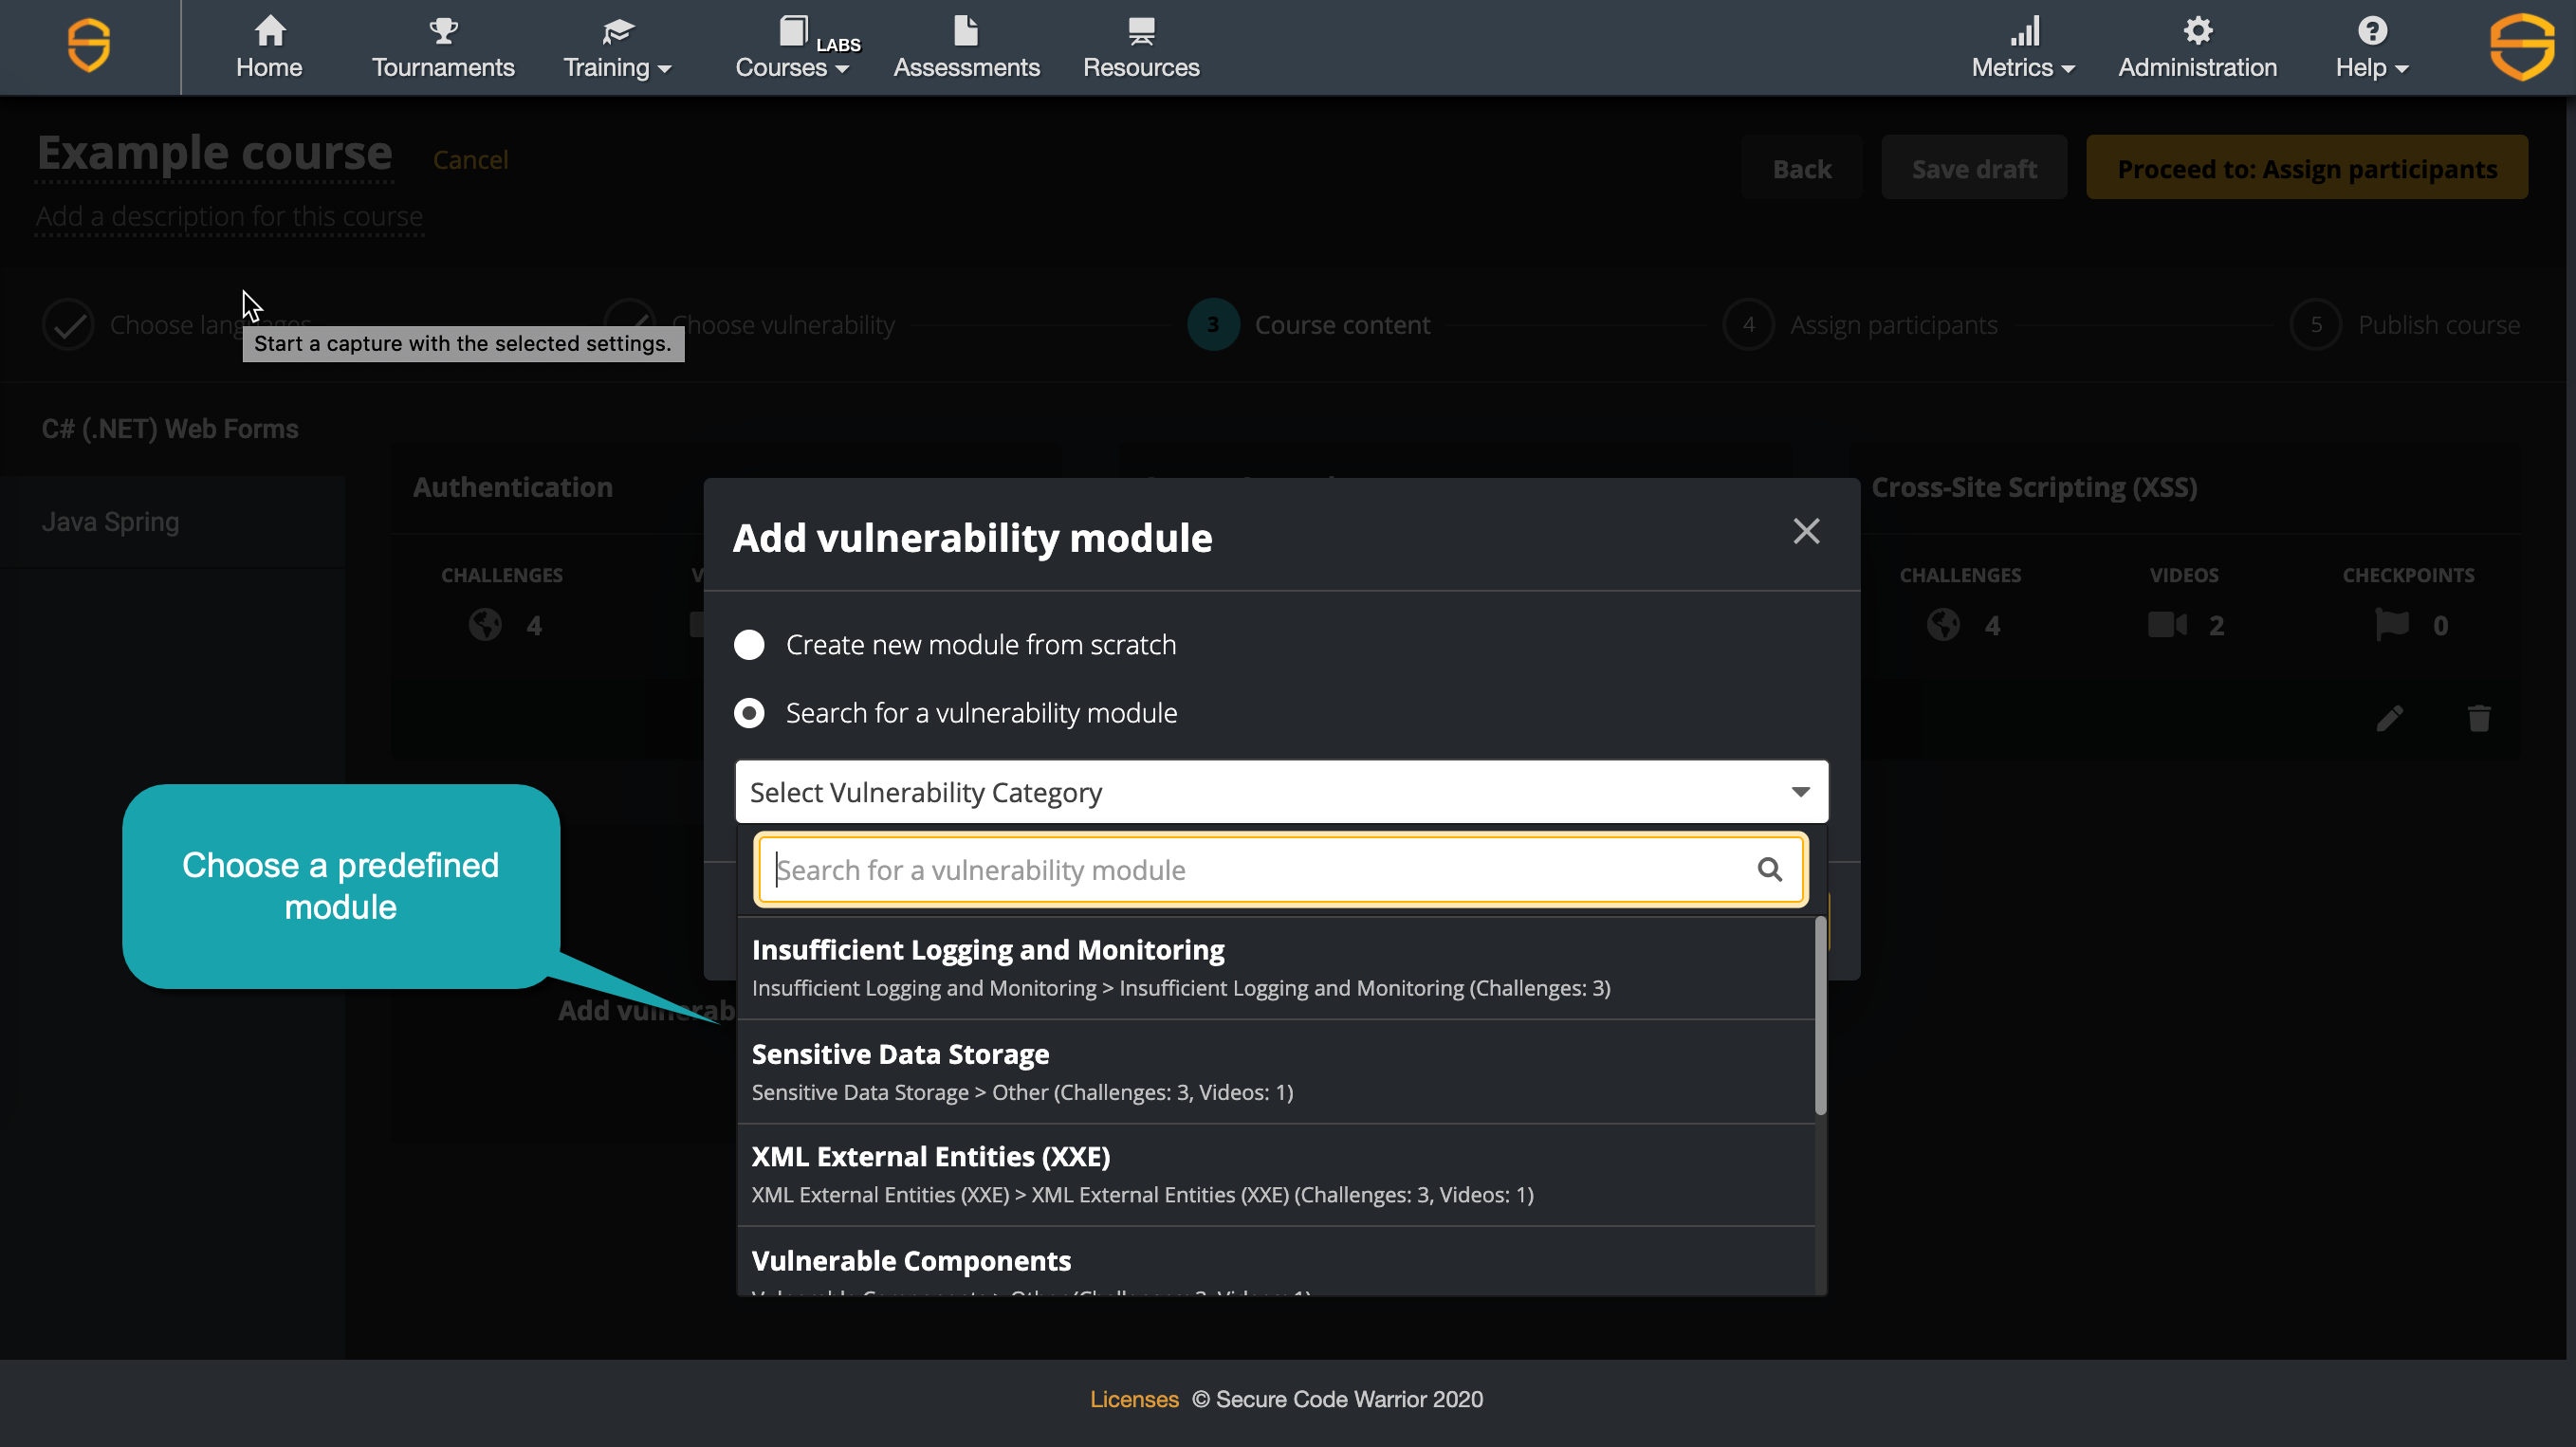Select Home in the top navigation

(x=269, y=47)
